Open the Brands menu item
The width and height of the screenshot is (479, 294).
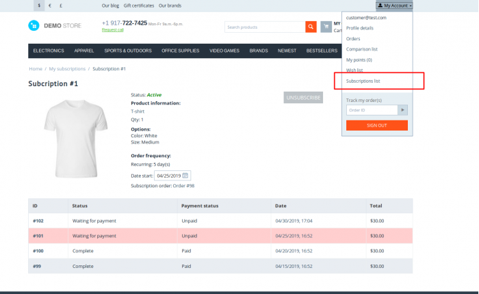(259, 51)
